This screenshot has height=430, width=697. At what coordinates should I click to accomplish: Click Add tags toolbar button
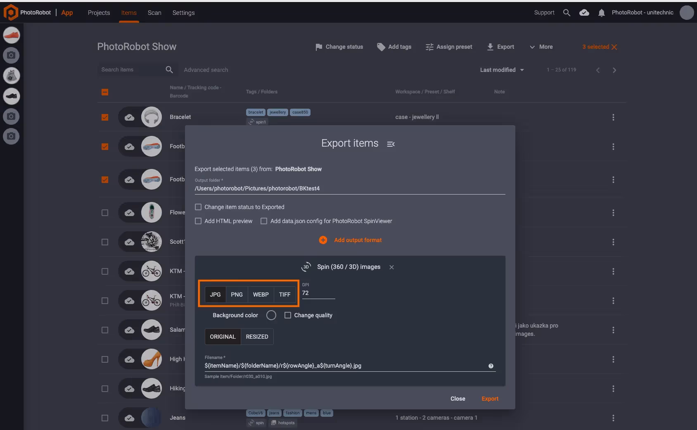coord(394,47)
